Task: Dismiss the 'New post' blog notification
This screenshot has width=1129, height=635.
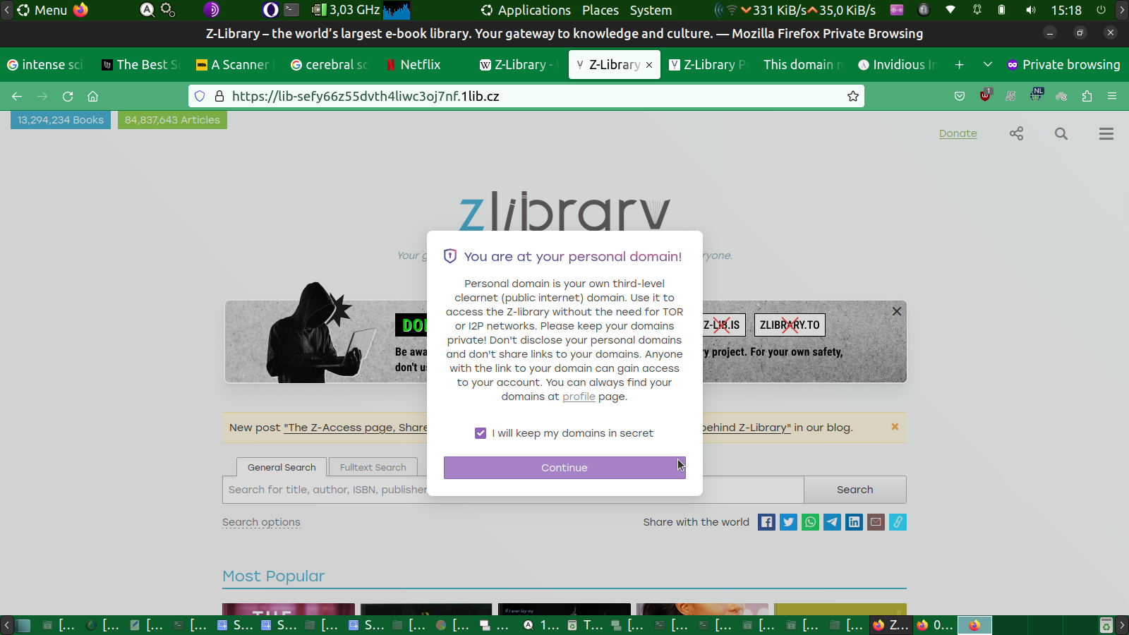Action: (x=895, y=427)
